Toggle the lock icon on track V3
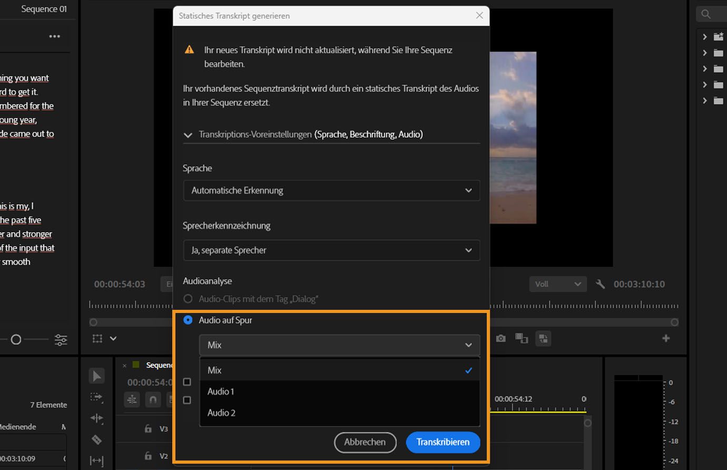 (x=148, y=429)
